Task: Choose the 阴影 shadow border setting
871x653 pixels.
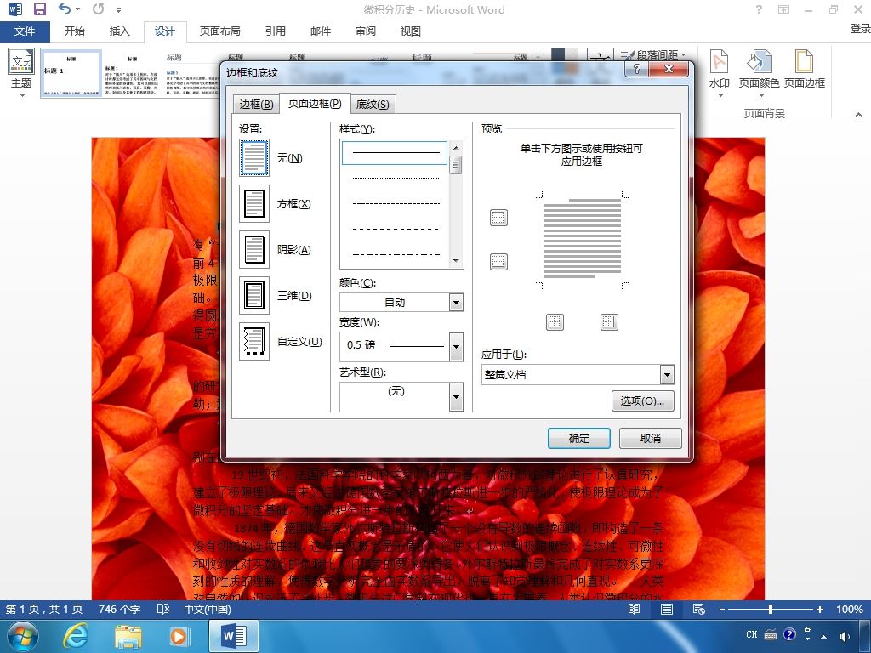Action: 253,249
